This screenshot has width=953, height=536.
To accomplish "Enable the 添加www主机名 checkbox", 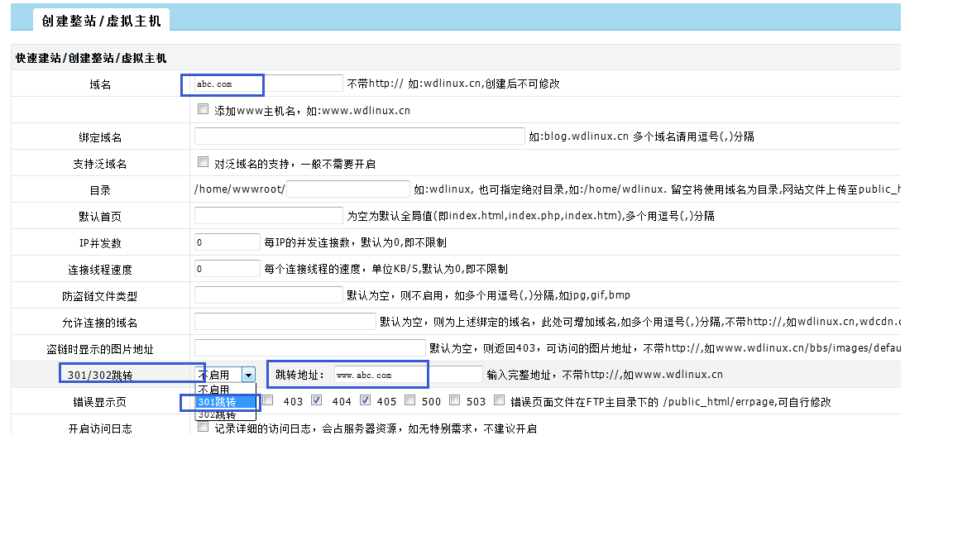I will pyautogui.click(x=204, y=109).
